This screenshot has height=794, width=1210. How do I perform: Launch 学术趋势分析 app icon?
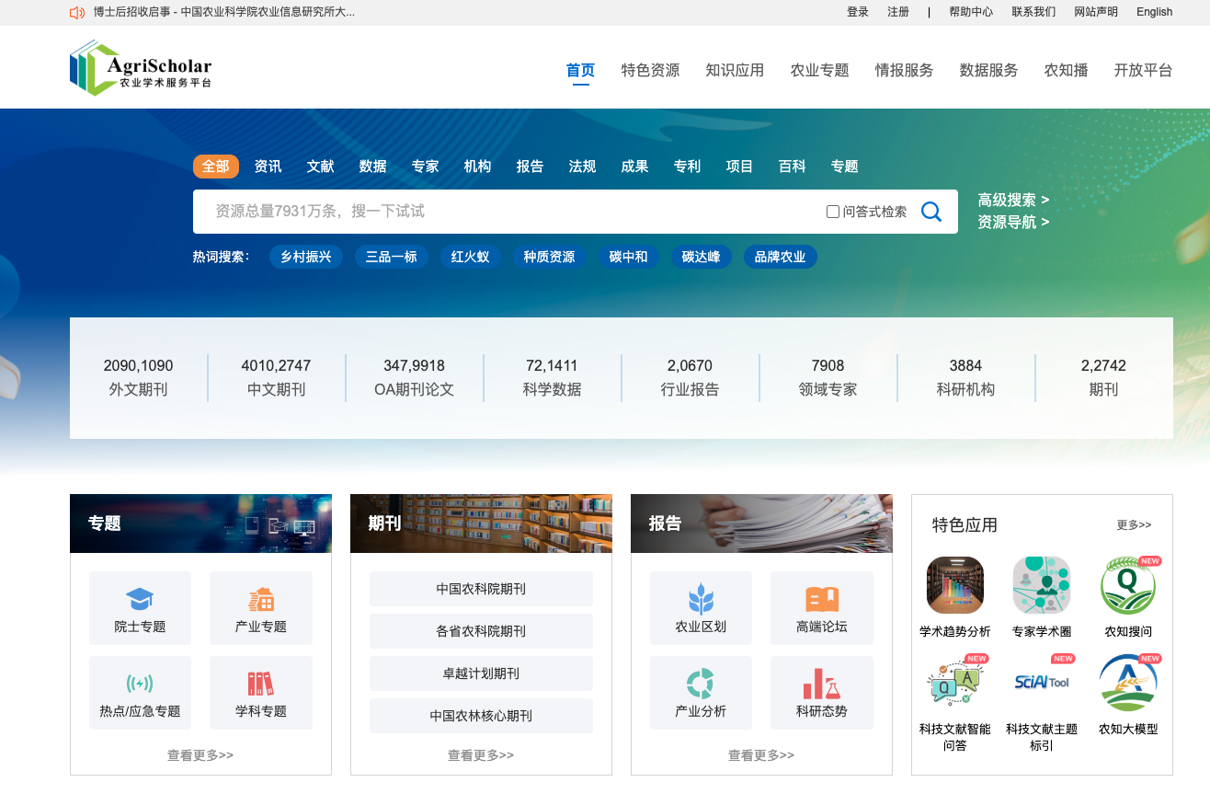click(955, 585)
